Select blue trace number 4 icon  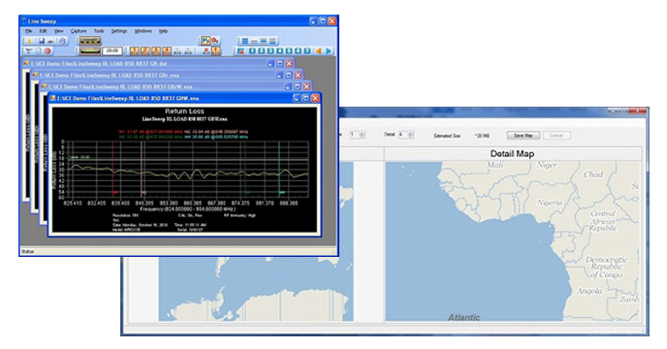coord(279,50)
